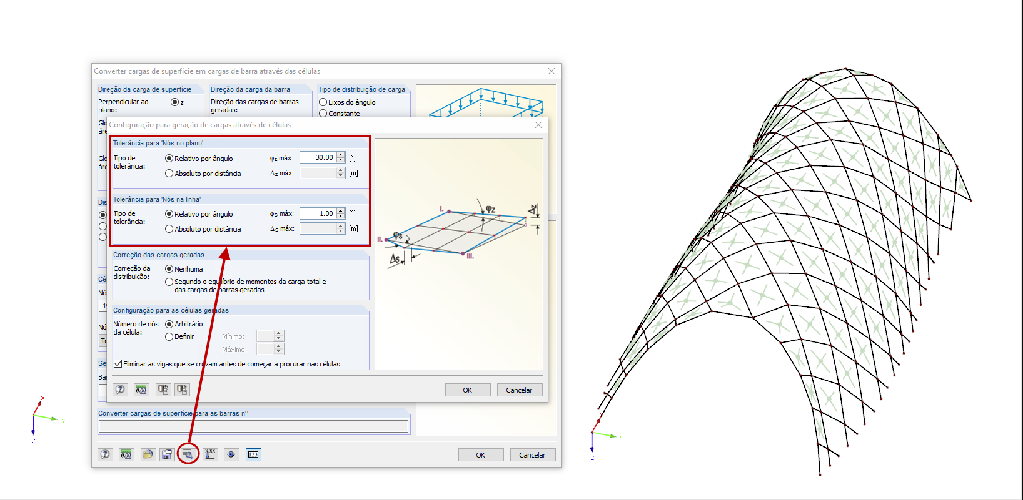
Task: Click the tolerance diagram preview image
Action: click(459, 254)
